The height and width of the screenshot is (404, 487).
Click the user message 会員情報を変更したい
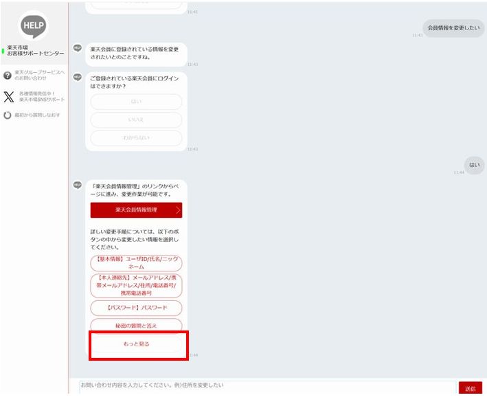coord(453,28)
